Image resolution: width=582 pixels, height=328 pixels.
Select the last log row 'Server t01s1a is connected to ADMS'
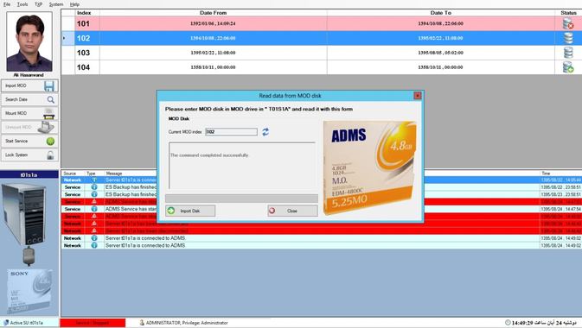(x=322, y=245)
